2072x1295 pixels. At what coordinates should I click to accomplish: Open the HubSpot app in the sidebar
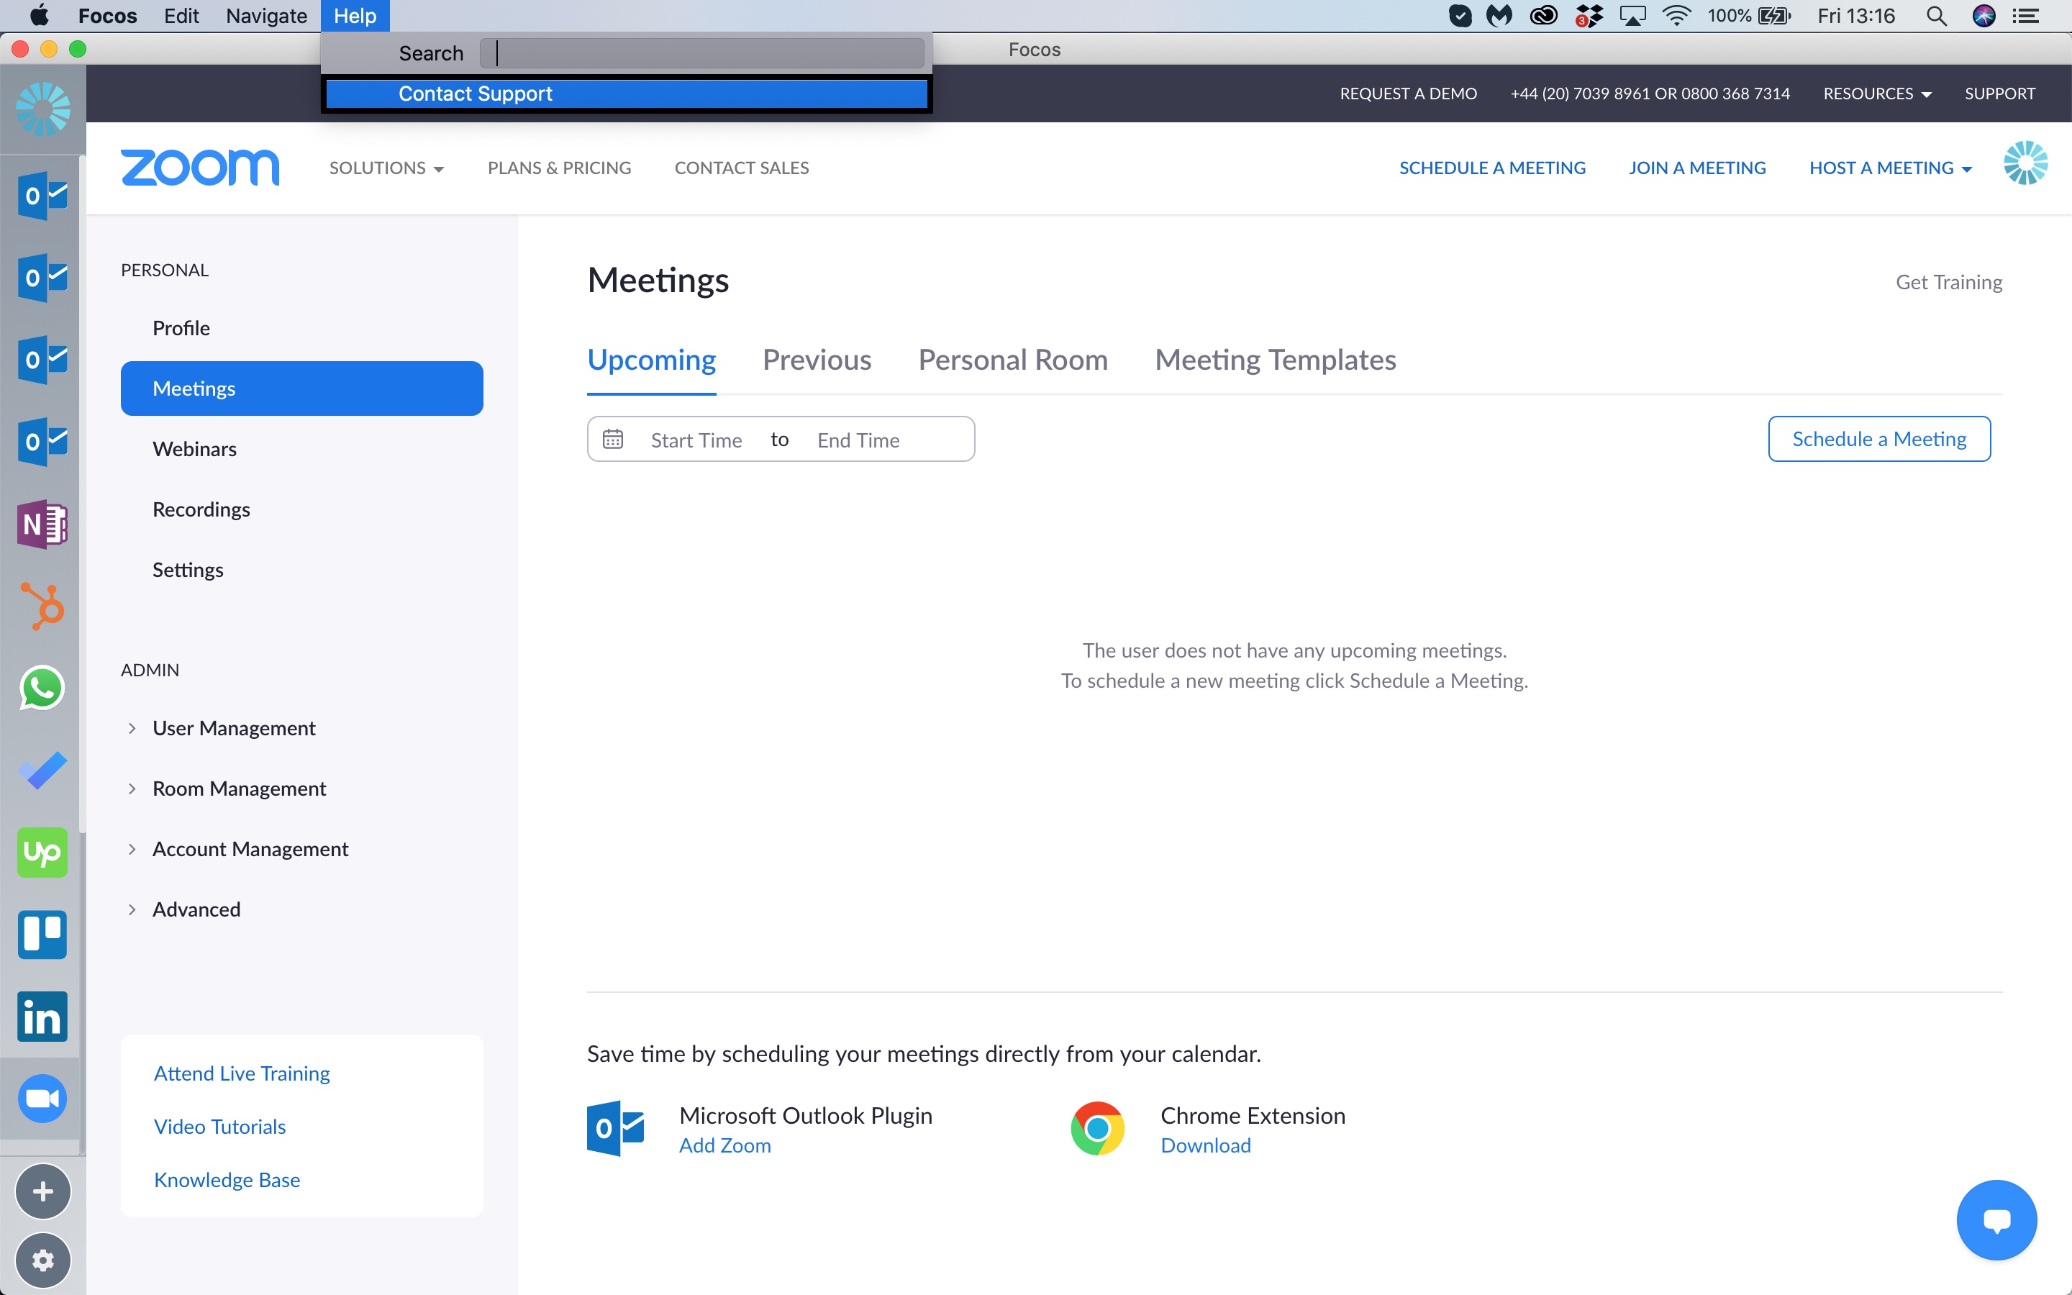[x=42, y=606]
